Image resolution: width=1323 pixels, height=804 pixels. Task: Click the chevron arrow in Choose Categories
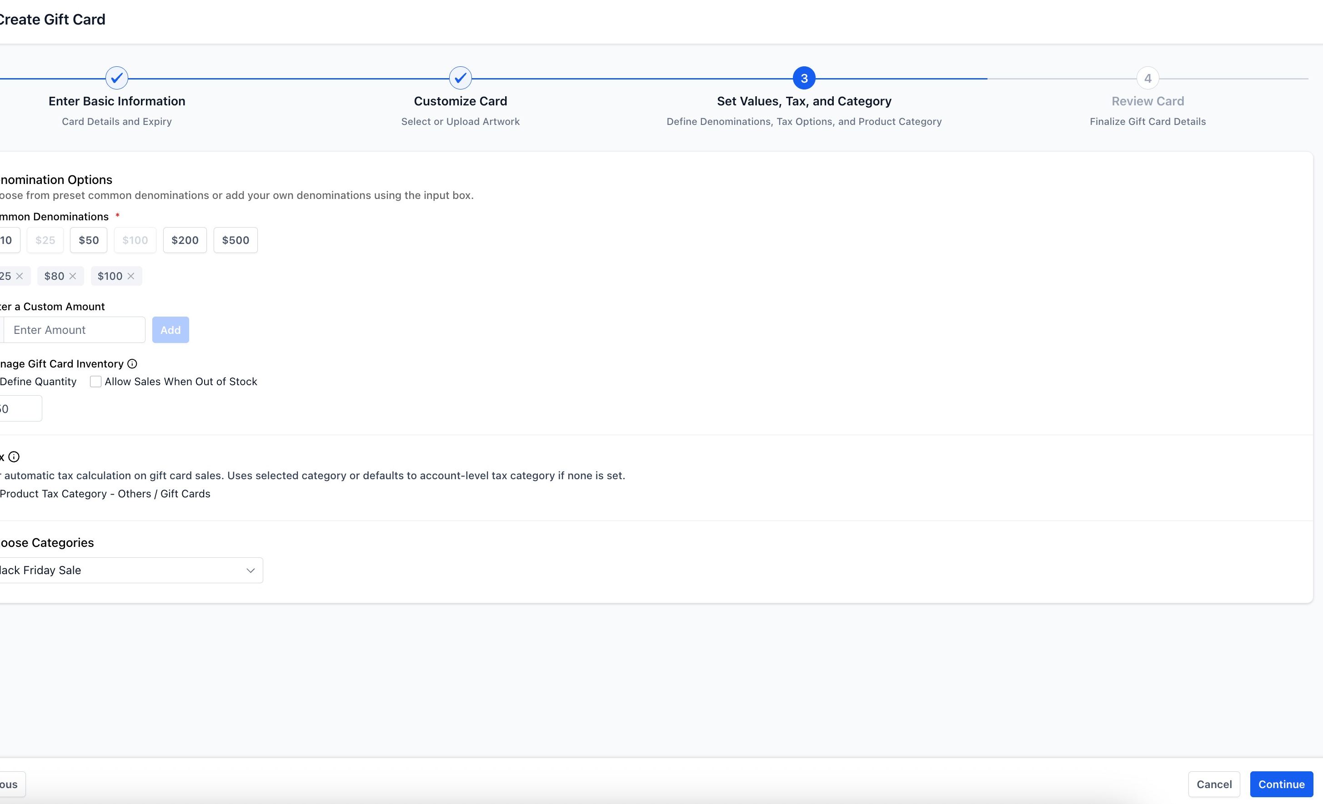pos(250,570)
